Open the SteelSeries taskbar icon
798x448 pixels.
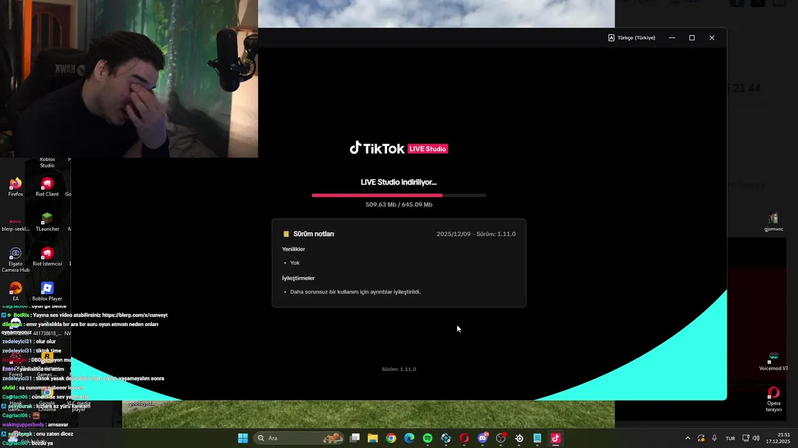519,438
